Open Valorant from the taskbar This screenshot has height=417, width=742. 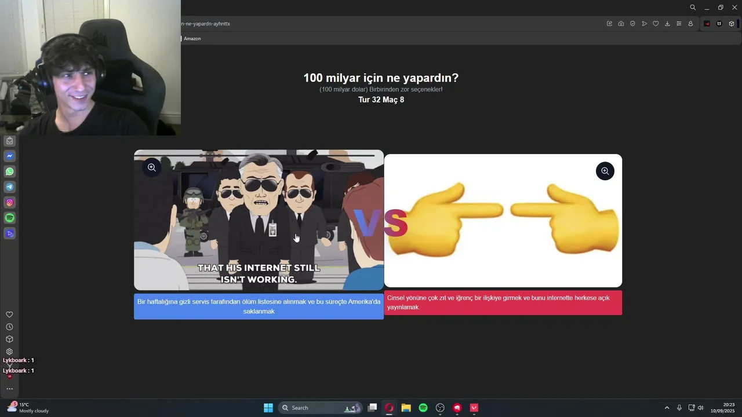click(x=474, y=408)
